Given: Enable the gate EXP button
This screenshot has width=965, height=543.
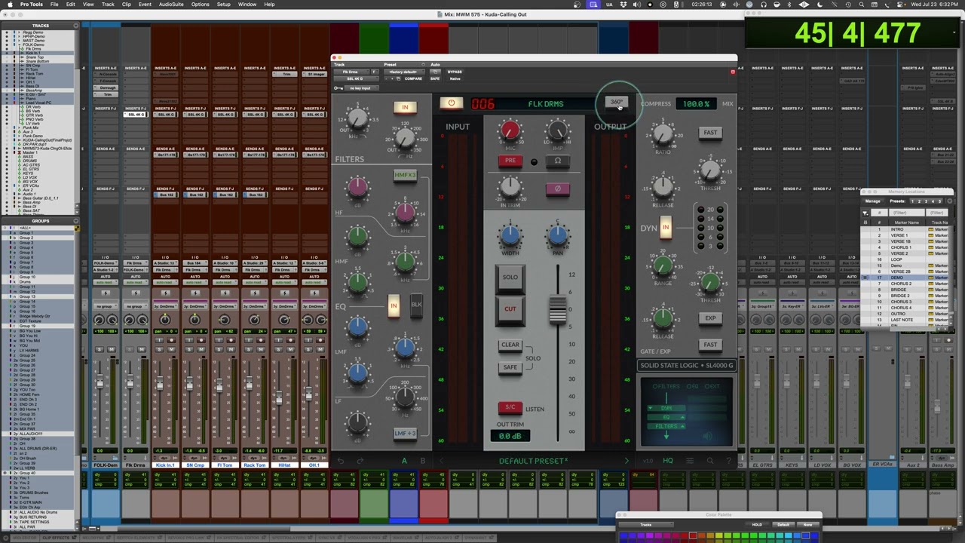Looking at the screenshot, I should 710,318.
